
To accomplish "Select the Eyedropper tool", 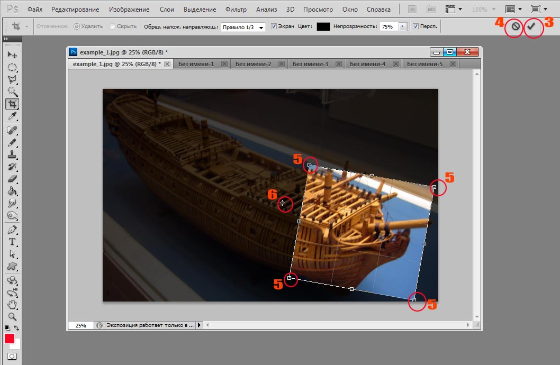I will tap(12, 116).
